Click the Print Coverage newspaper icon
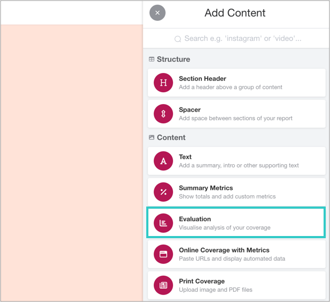The image size is (330, 302). tap(163, 285)
